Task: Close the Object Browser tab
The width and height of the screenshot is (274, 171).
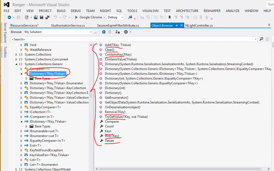Action: coord(182,25)
